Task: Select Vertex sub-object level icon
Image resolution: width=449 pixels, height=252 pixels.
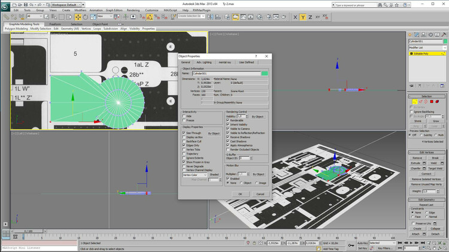Action: 415,102
